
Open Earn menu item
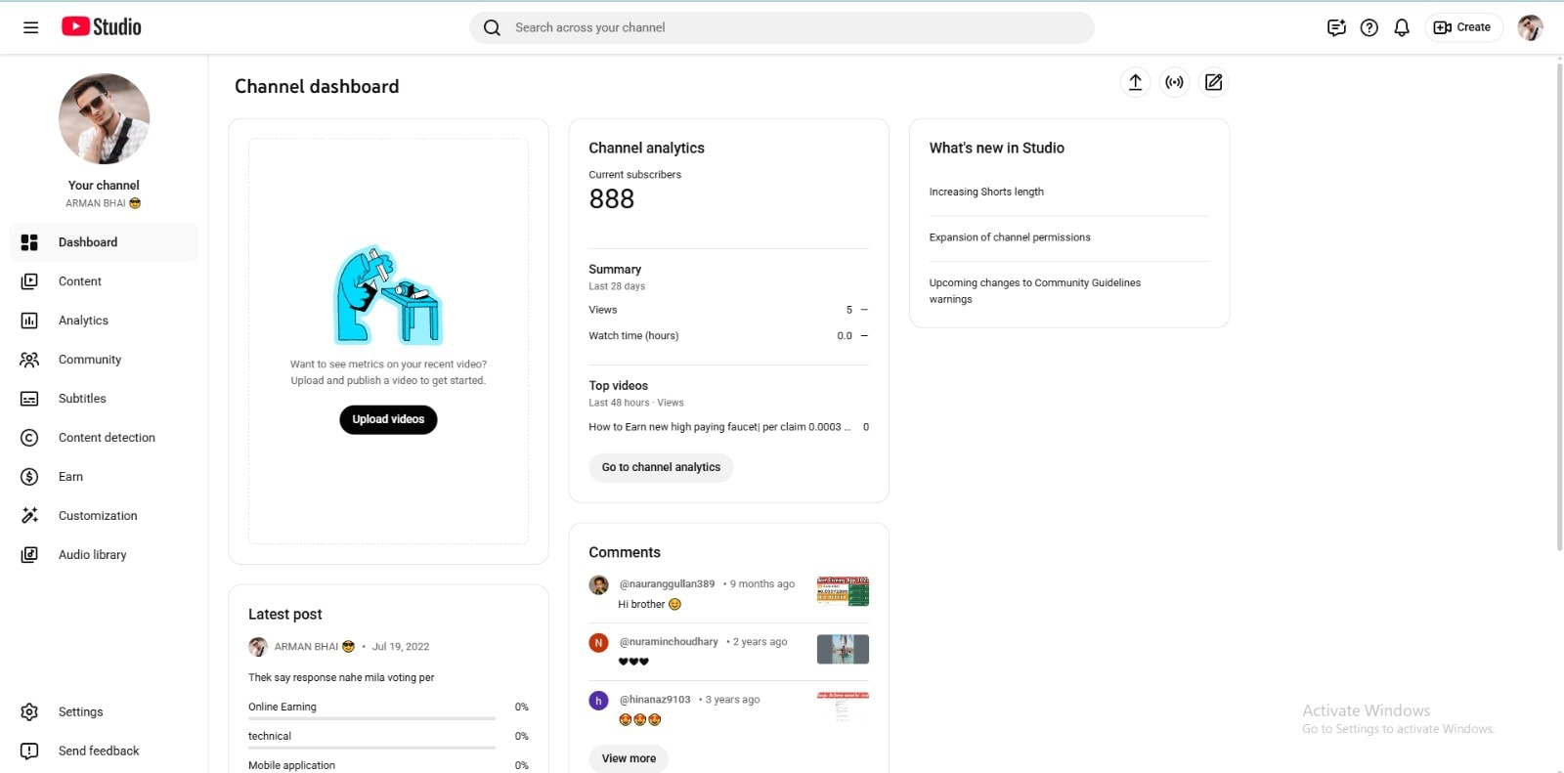click(x=104, y=477)
